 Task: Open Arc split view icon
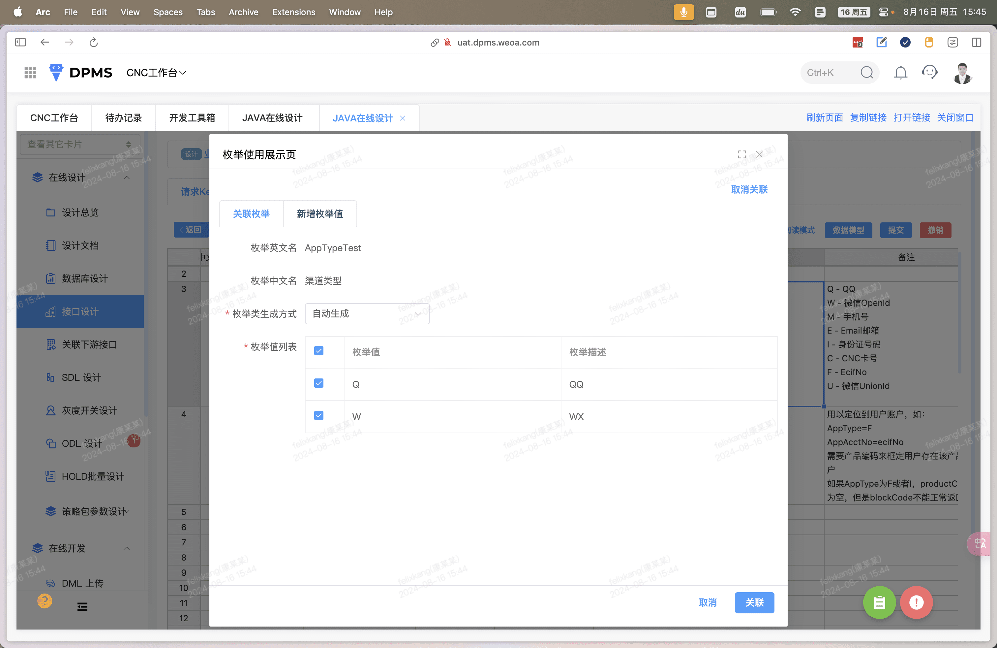point(977,42)
